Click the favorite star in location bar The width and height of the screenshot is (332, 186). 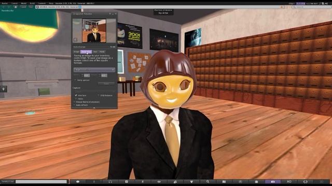point(282,7)
